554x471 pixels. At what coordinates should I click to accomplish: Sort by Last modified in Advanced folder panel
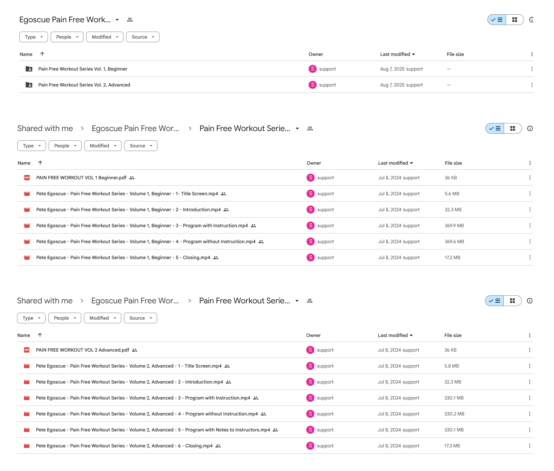click(x=395, y=335)
